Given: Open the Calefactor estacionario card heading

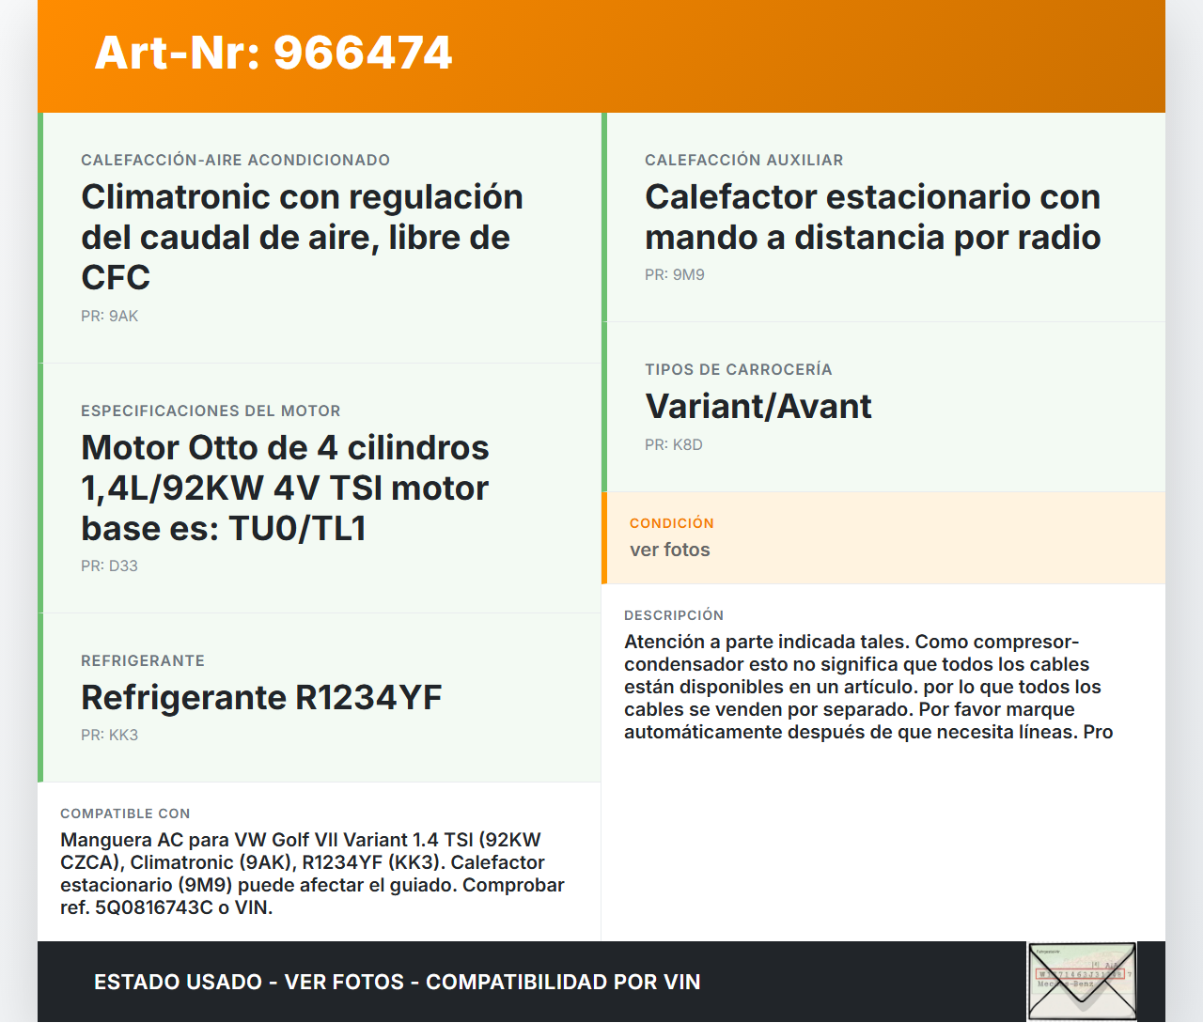Looking at the screenshot, I should click(x=872, y=217).
